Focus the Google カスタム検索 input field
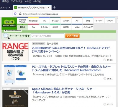The height and width of the screenshot is (107, 118). click(x=48, y=36)
